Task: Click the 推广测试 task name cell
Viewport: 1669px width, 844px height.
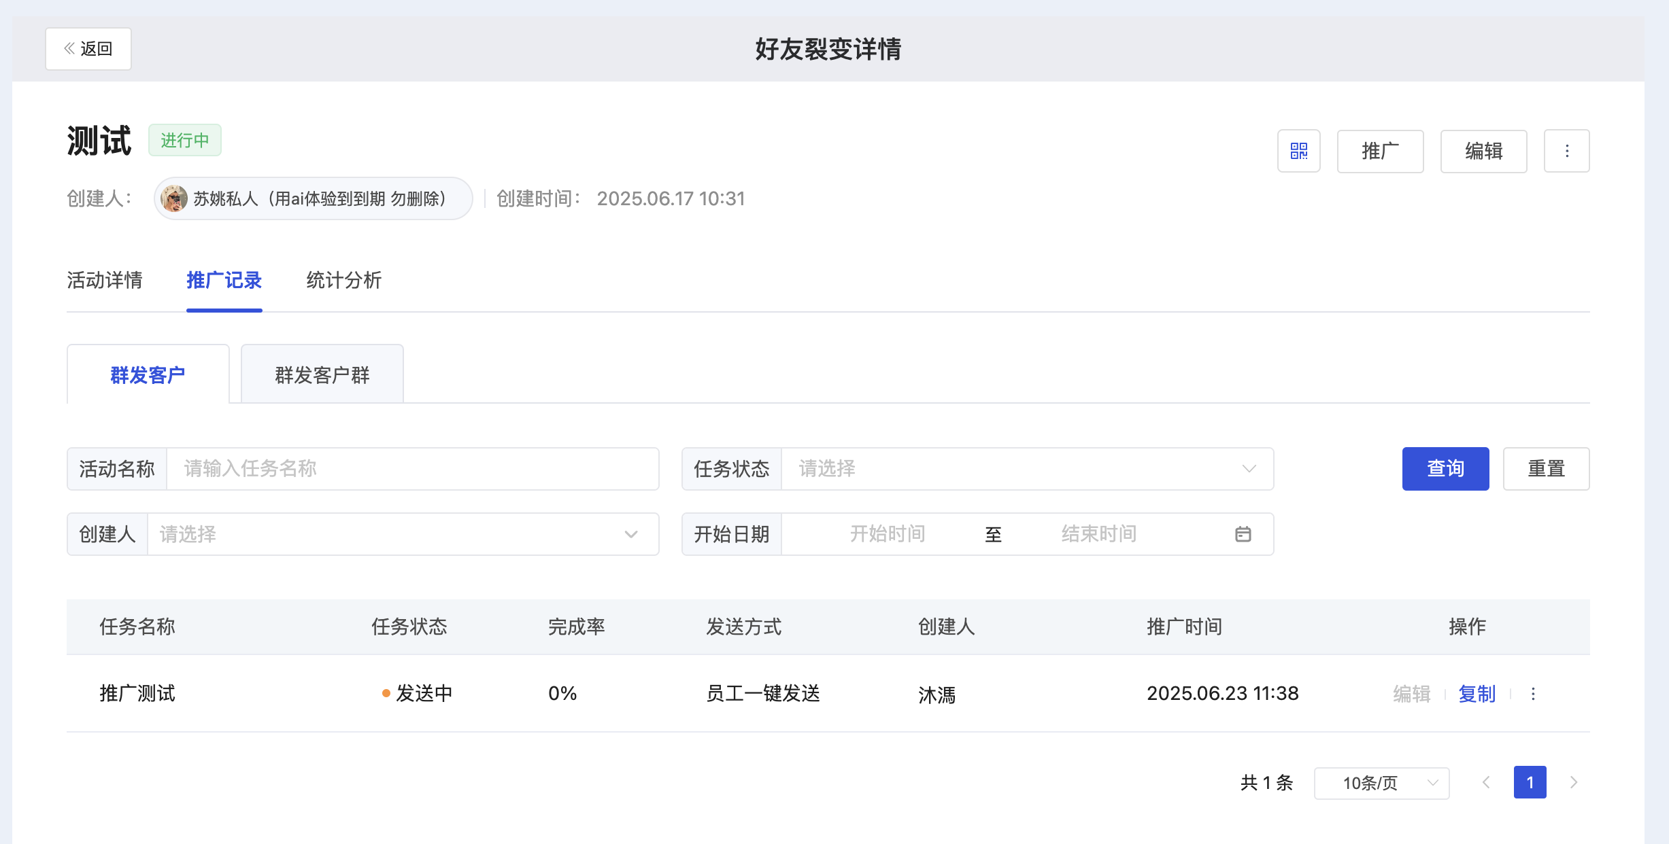Action: click(x=137, y=693)
